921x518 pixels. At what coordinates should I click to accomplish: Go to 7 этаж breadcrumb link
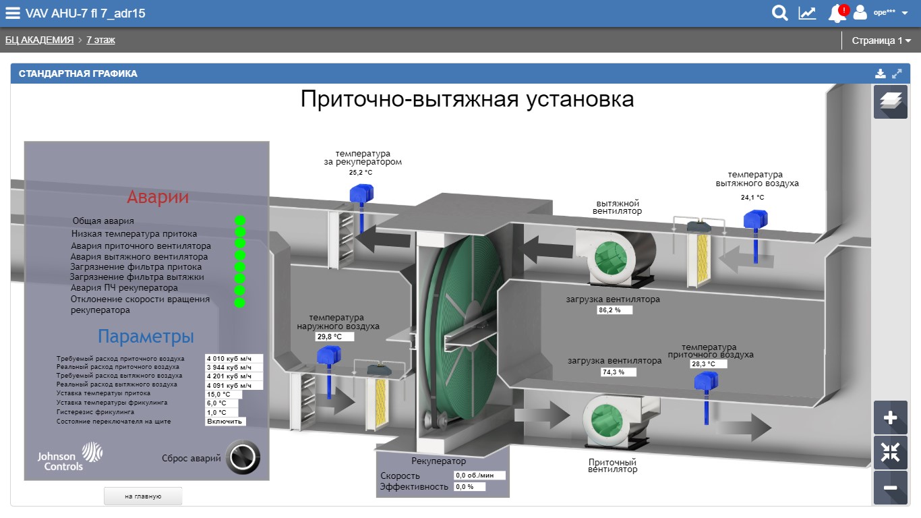coord(100,40)
